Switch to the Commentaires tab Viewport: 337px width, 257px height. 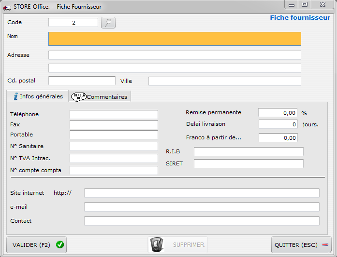tap(100, 96)
